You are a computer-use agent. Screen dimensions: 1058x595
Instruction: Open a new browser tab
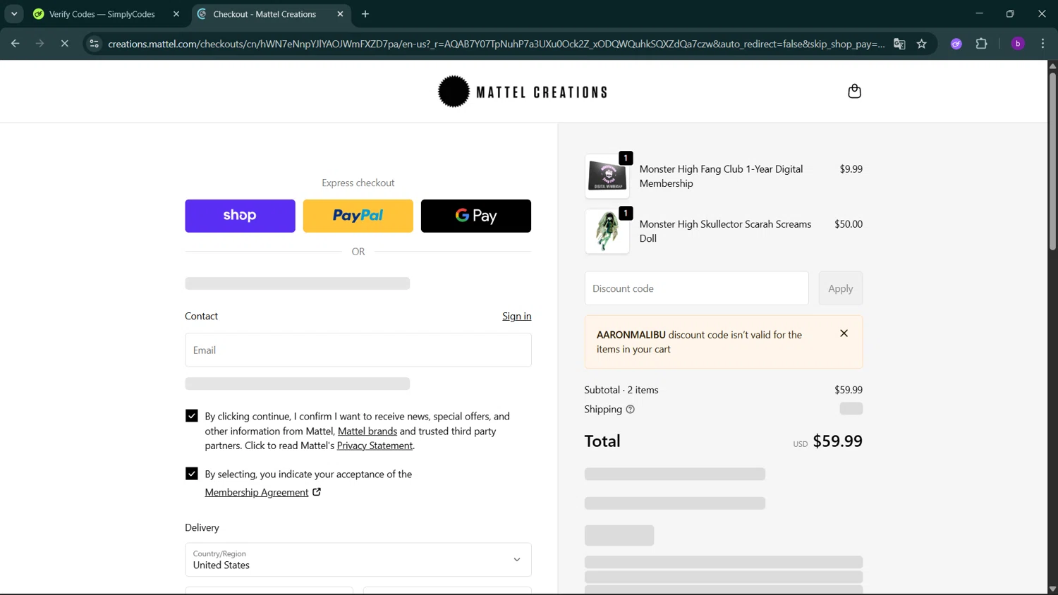tap(365, 14)
